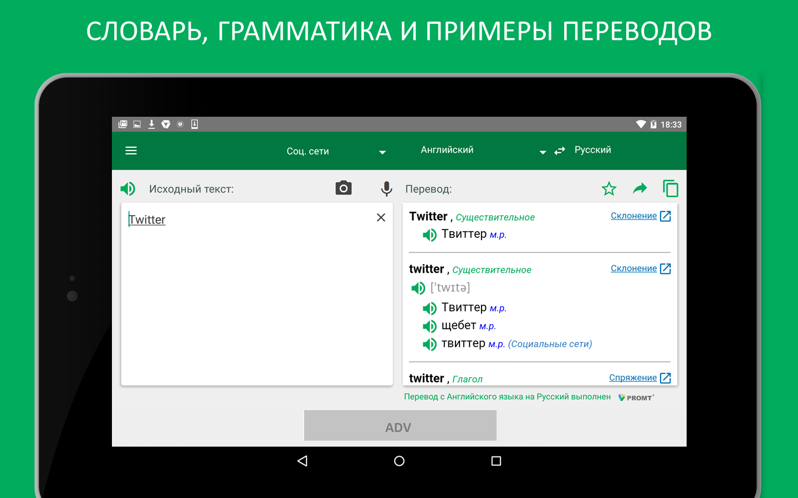This screenshot has height=498, width=798.
Task: Open Склонение link for lowercase twitter noun
Action: 633,268
